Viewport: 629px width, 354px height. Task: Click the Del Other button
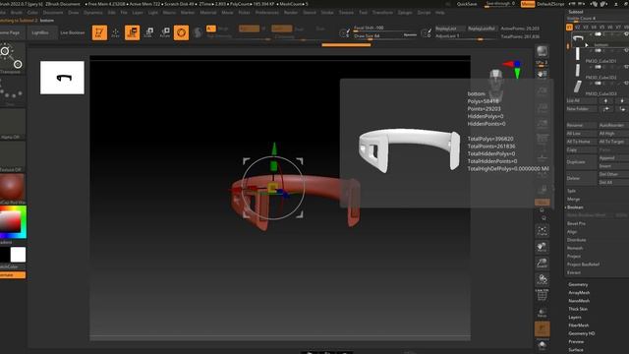pyautogui.click(x=613, y=174)
